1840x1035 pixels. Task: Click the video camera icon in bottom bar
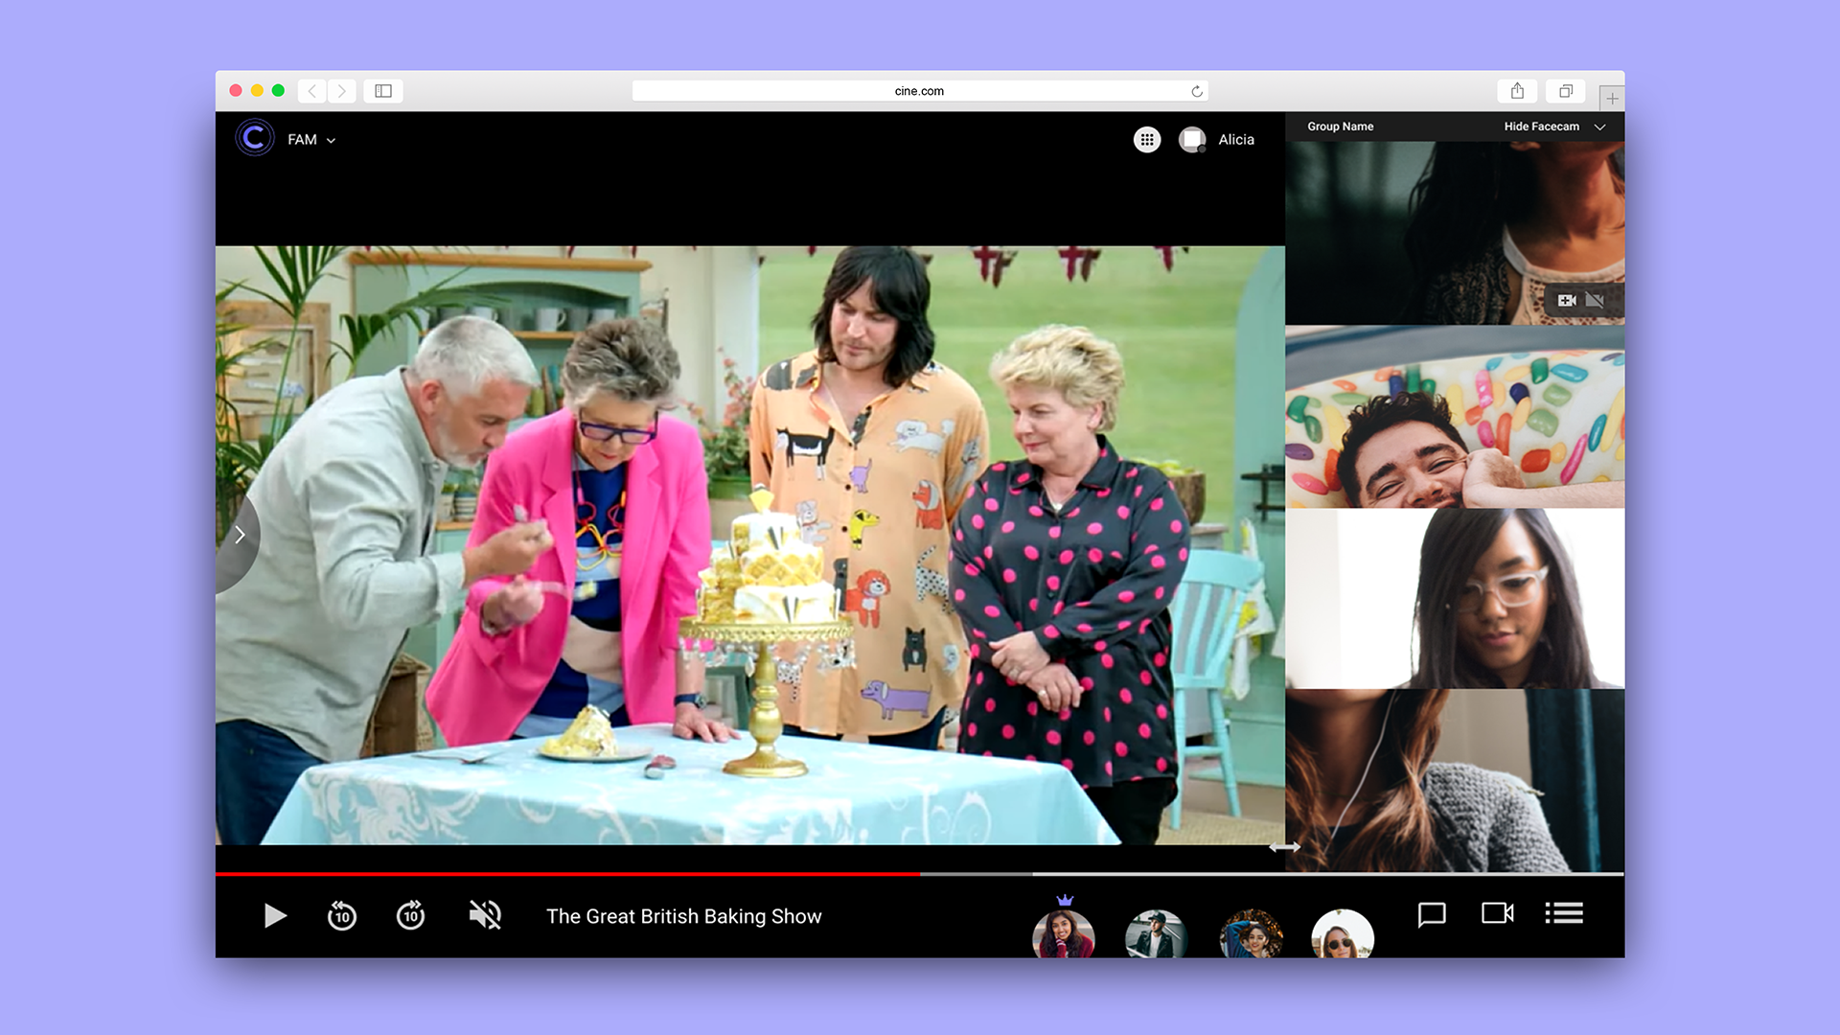[x=1497, y=913]
